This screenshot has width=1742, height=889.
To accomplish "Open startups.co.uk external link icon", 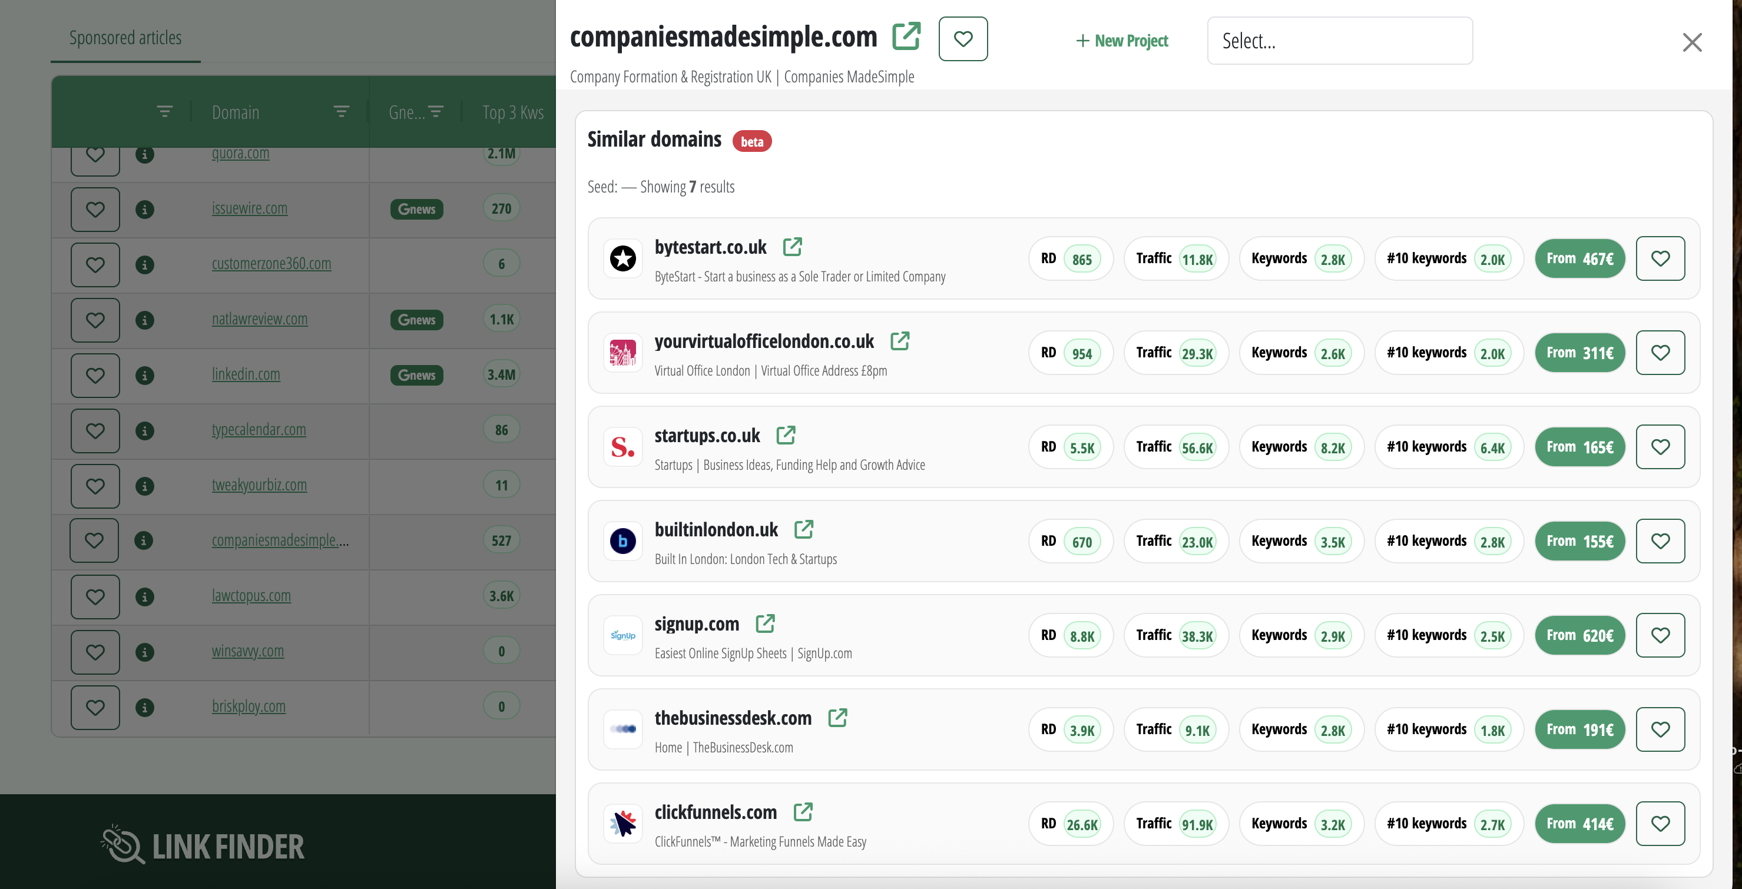I will coord(785,434).
